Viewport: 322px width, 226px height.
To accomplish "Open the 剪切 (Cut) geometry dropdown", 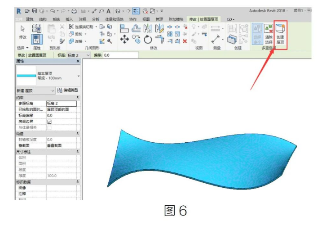I will tap(85, 34).
